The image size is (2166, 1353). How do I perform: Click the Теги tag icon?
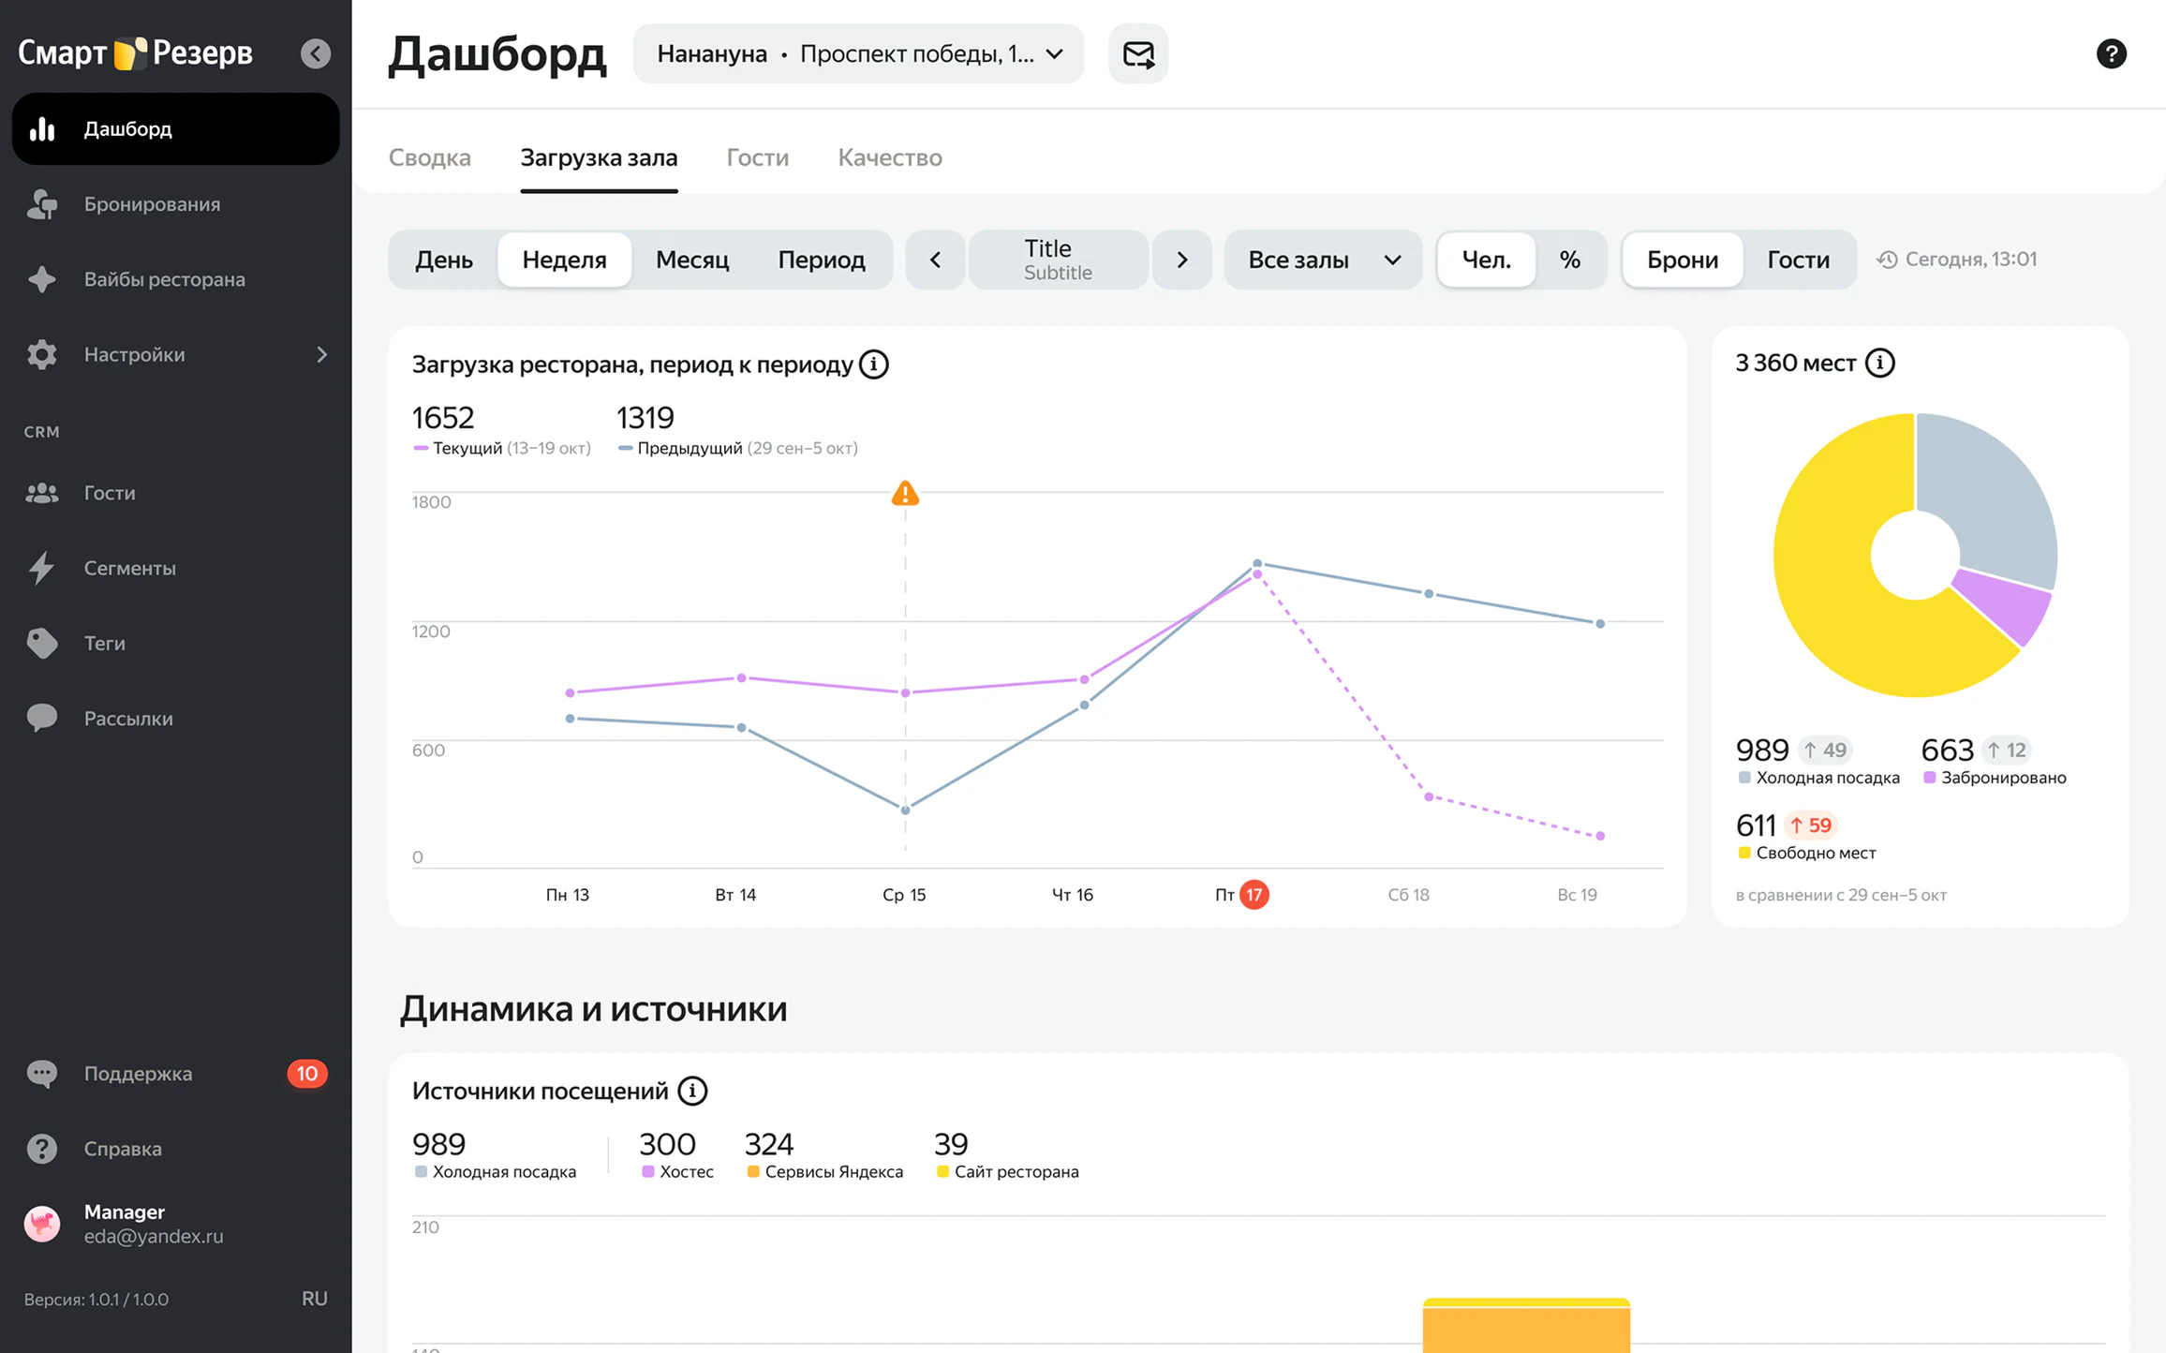42,643
